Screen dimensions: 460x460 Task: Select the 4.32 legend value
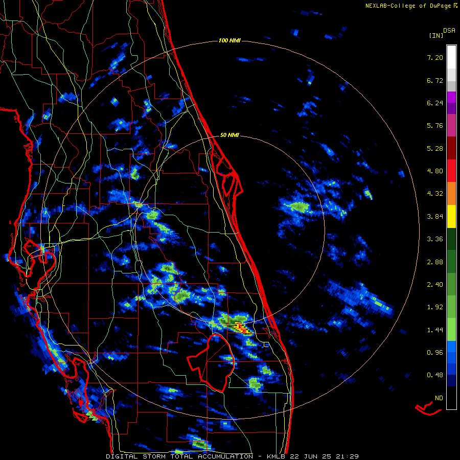[435, 194]
